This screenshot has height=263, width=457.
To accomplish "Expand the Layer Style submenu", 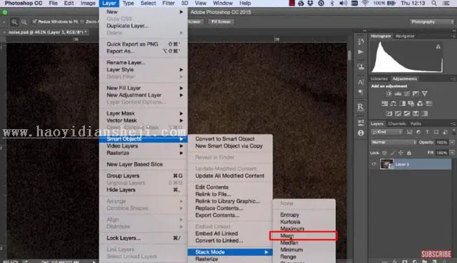I will [x=143, y=70].
